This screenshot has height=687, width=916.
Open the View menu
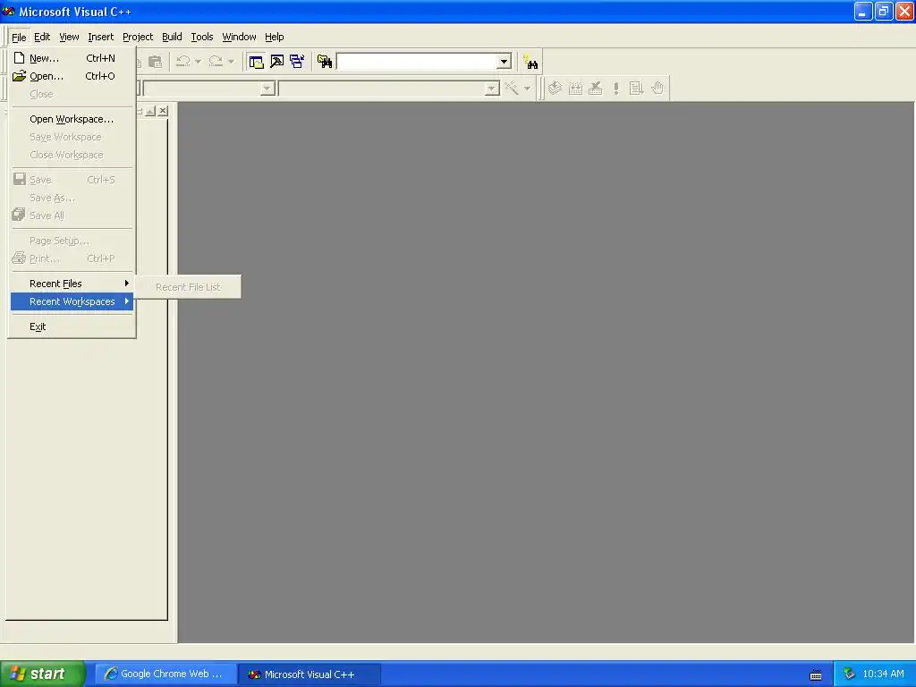(69, 37)
